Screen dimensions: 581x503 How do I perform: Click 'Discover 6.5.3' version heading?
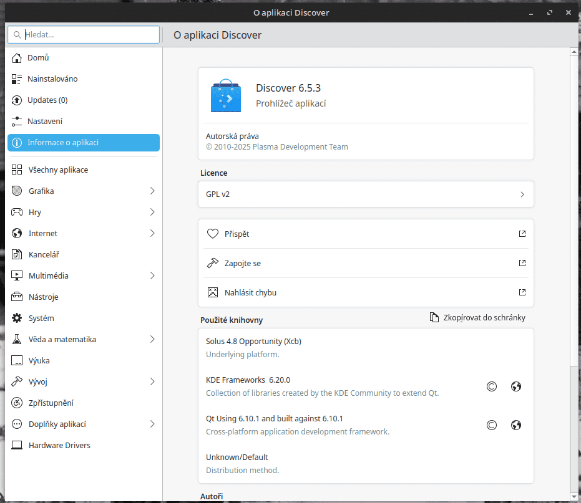pos(288,88)
